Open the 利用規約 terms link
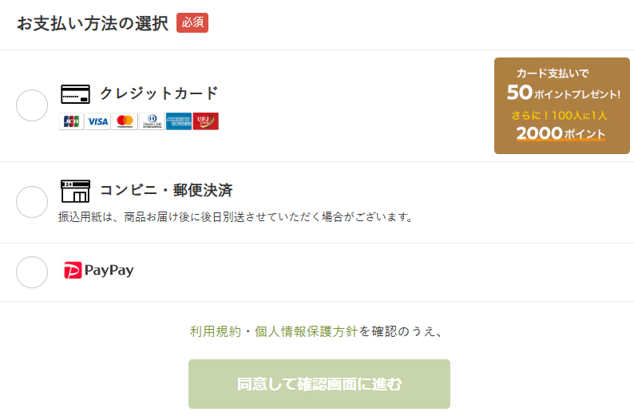The height and width of the screenshot is (420, 634). point(216,331)
